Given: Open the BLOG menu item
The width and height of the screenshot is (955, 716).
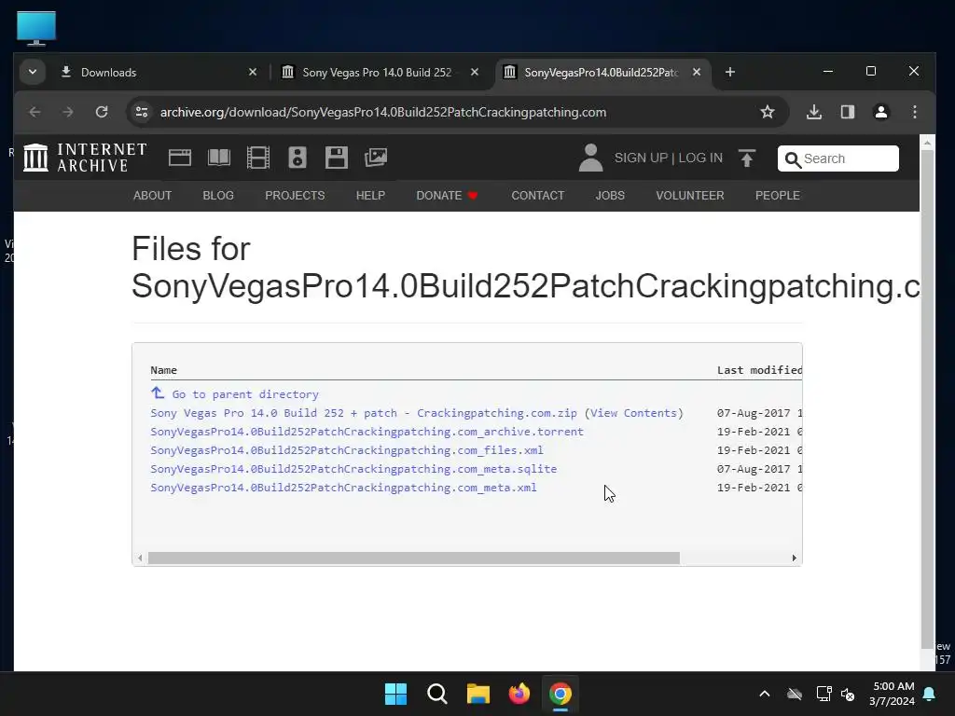Looking at the screenshot, I should 218,196.
